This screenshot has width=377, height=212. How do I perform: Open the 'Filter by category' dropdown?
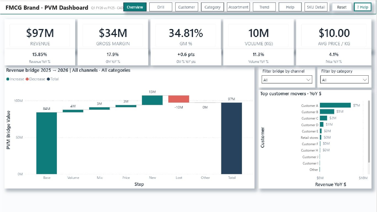pos(344,80)
